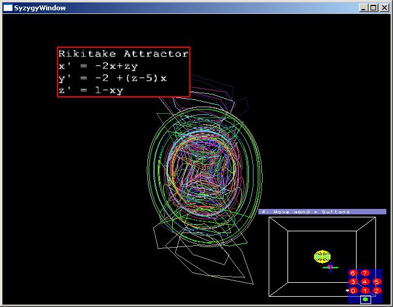Viewport: 393px width, 307px height.
Task: Click the window icon in title bar
Action: (x=8, y=8)
